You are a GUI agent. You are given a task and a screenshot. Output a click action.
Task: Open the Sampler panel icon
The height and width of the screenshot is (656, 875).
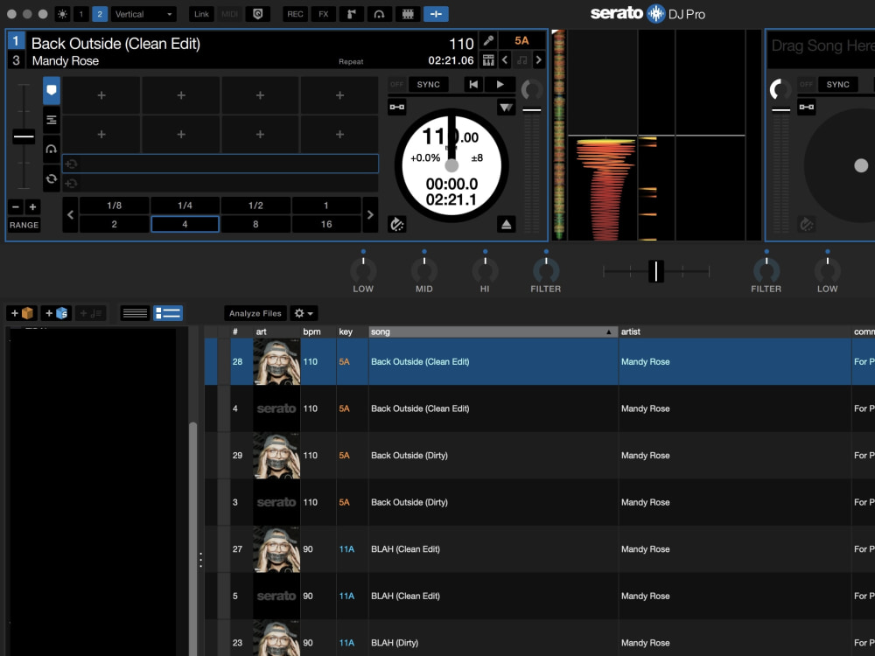click(352, 14)
